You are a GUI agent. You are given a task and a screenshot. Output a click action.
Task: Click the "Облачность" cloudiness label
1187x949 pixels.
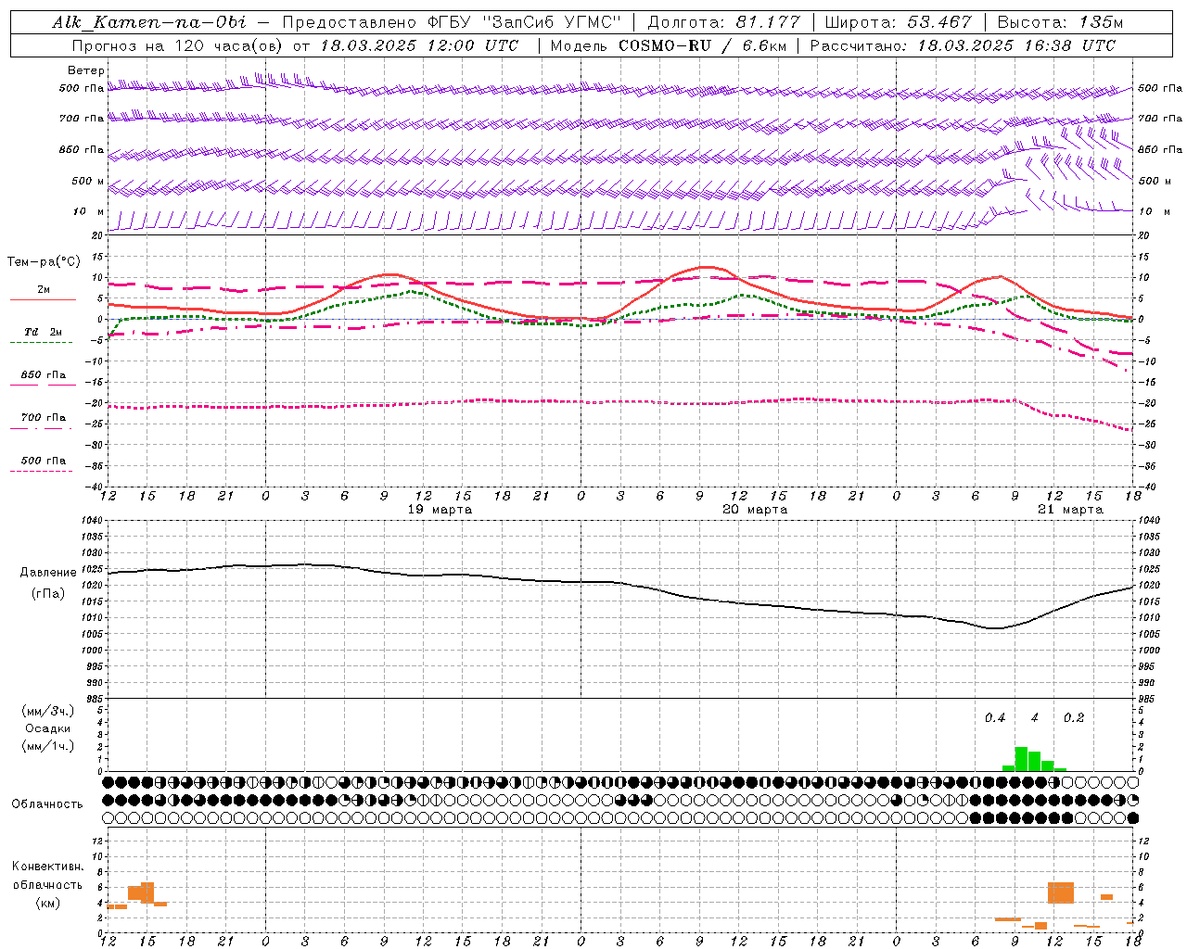coord(47,804)
